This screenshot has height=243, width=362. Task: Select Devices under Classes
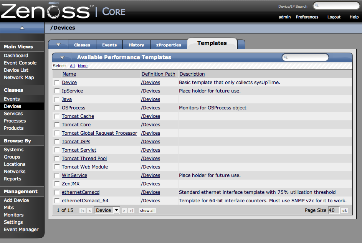click(x=12, y=106)
